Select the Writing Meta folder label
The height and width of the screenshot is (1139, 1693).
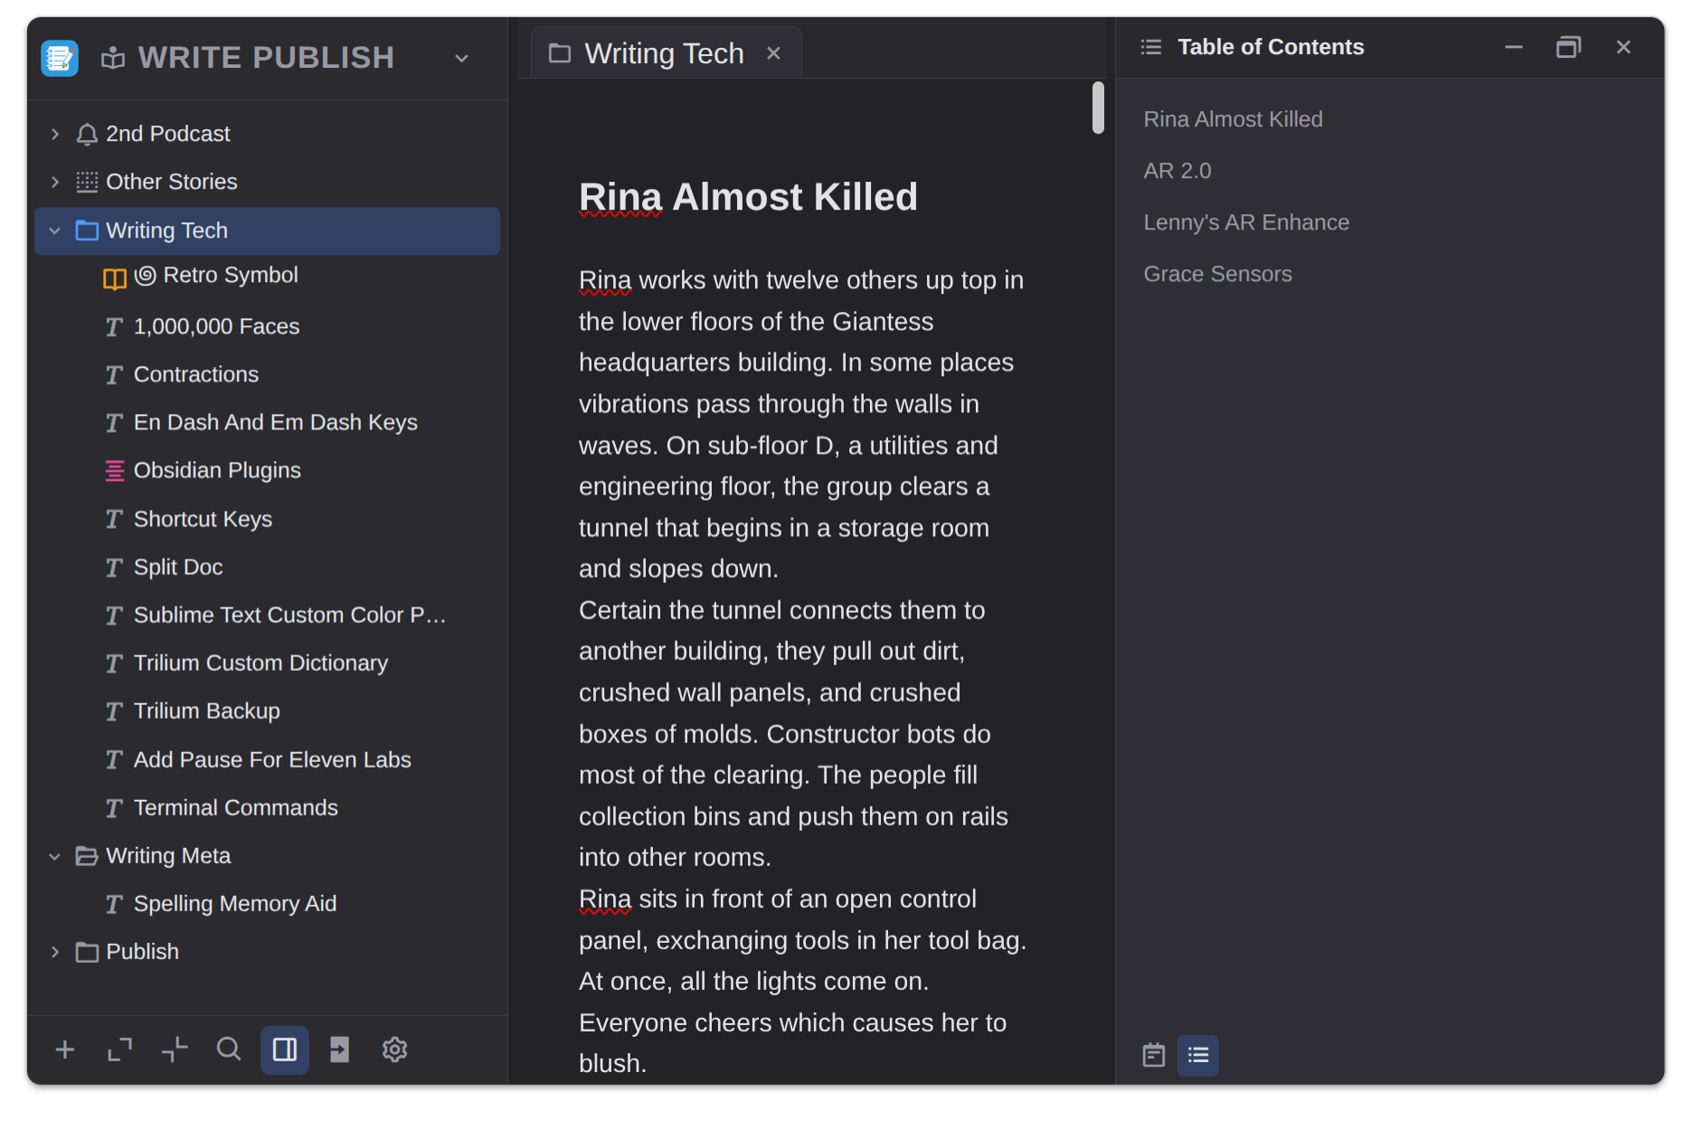[x=168, y=855]
